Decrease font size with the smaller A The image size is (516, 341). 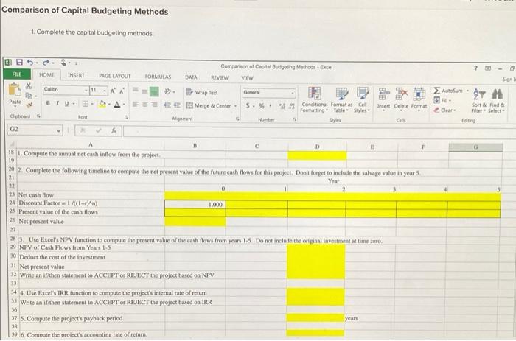click(122, 91)
